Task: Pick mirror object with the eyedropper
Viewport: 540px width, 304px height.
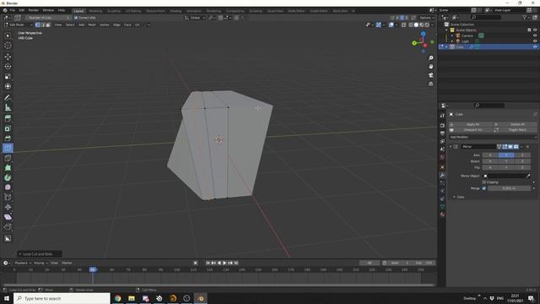Action: (x=528, y=176)
